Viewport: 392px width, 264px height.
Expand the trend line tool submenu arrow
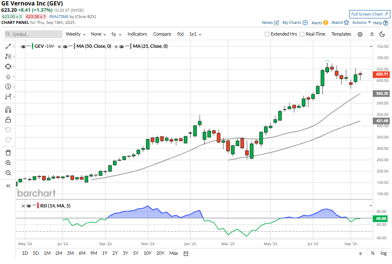(x=14, y=47)
